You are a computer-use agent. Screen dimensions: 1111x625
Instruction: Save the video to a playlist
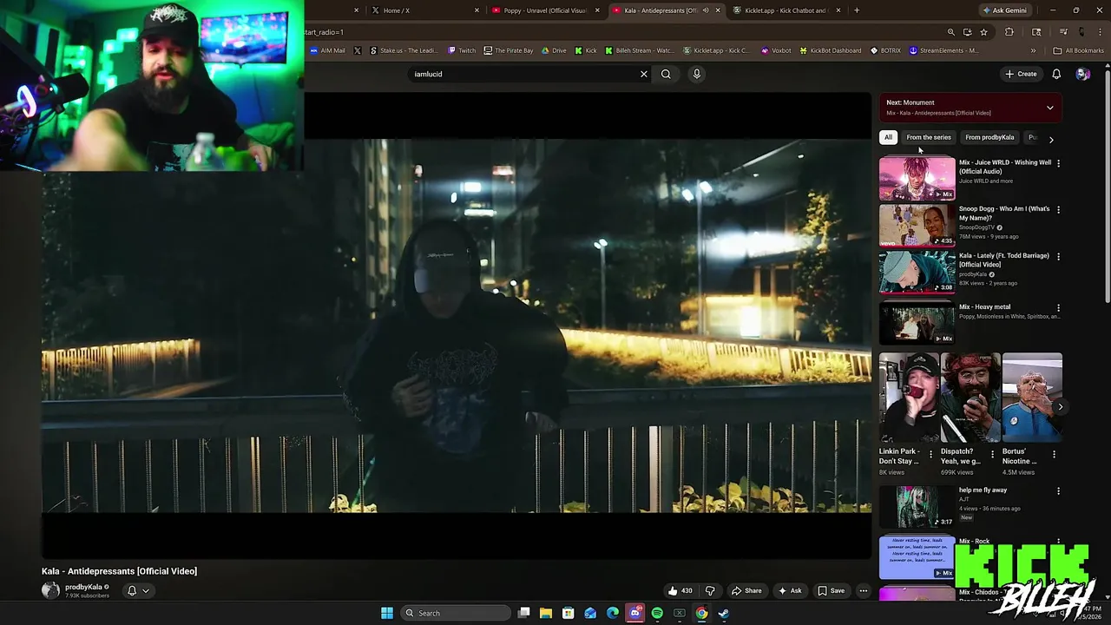click(x=831, y=591)
